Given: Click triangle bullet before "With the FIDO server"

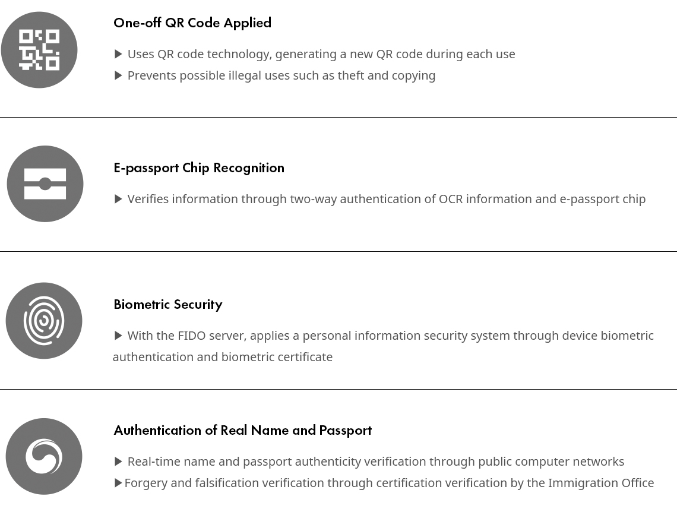Looking at the screenshot, I should [x=118, y=336].
